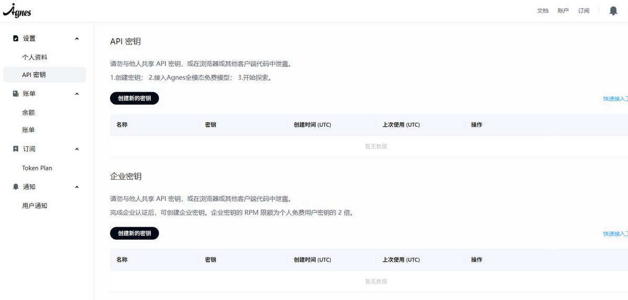
Task: Click the 企业密钥 section heading
Action: point(126,176)
